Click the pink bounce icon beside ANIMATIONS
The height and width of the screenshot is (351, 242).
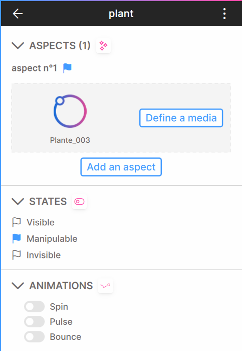(x=105, y=286)
